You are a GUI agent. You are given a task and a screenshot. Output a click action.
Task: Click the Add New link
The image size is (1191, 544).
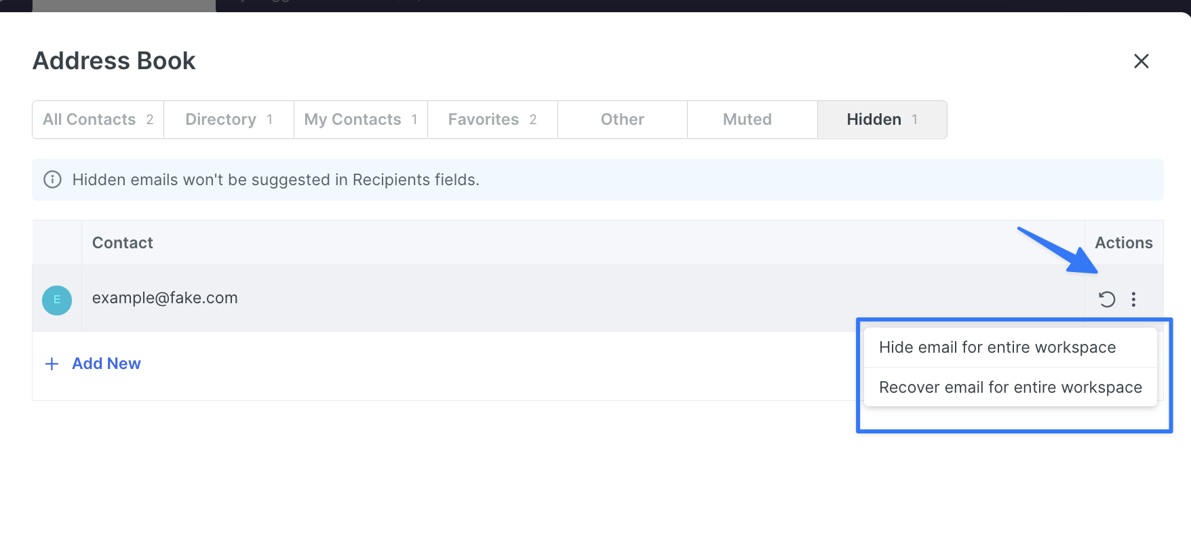(x=106, y=364)
